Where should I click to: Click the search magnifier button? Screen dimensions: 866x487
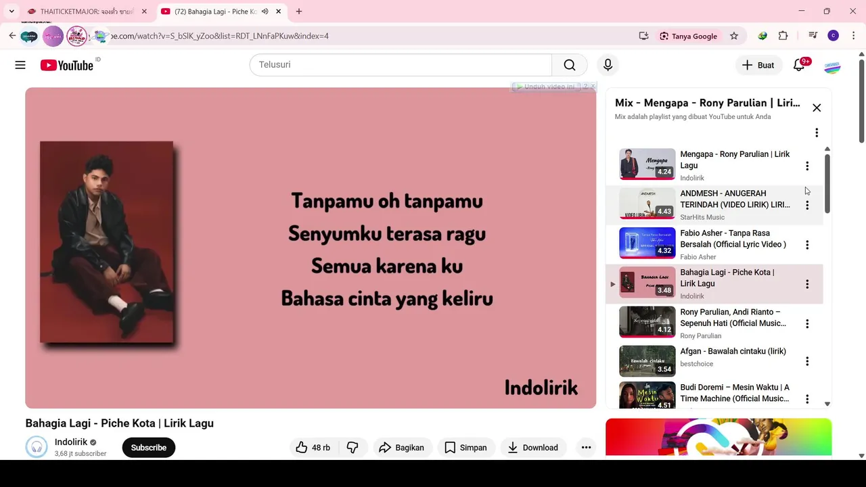(x=570, y=65)
